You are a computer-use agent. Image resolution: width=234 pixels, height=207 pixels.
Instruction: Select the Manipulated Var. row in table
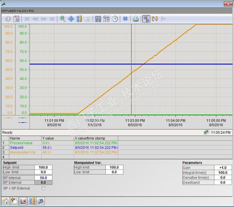pos(23,152)
